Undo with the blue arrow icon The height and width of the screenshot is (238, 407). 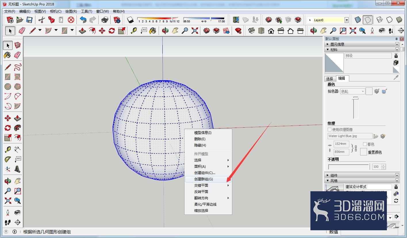pyautogui.click(x=83, y=20)
